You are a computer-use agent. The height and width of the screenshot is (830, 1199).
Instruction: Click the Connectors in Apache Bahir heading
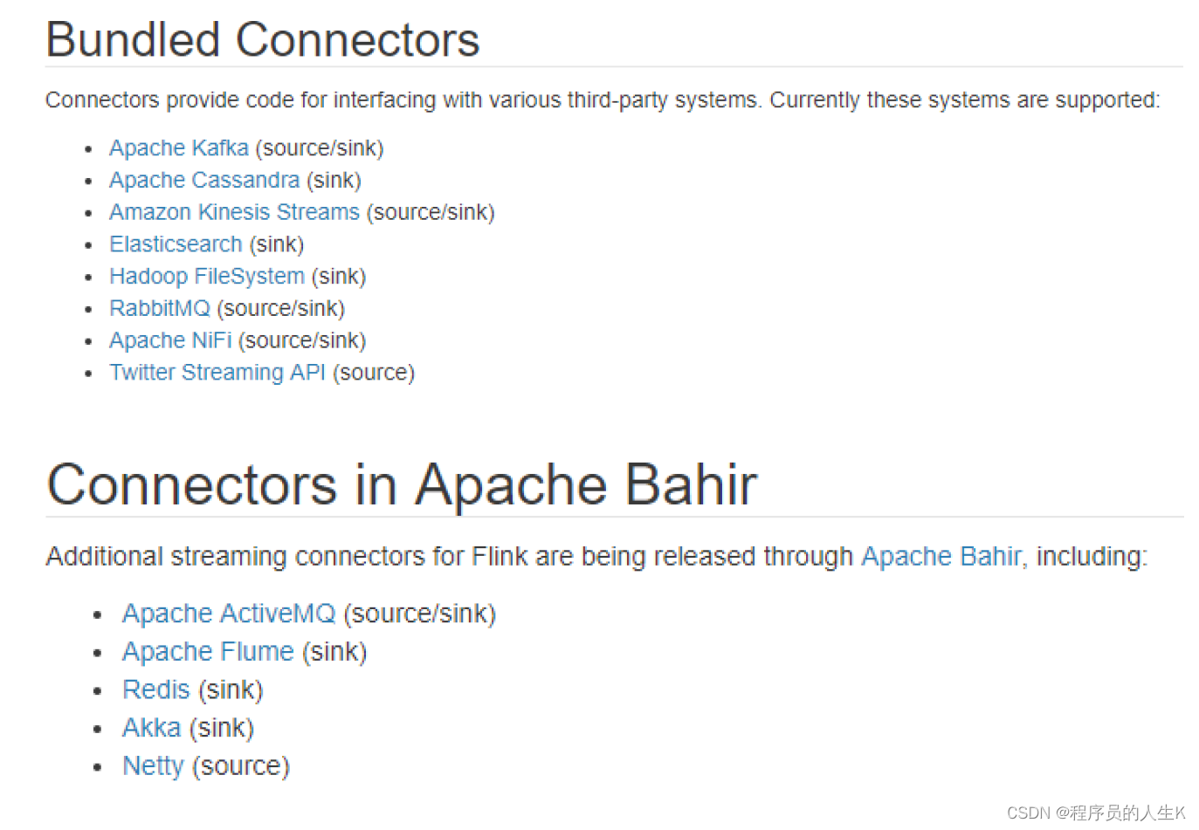[x=401, y=485]
